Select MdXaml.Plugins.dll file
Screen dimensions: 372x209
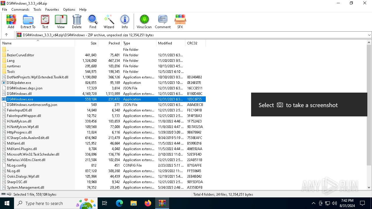(x=103, y=149)
